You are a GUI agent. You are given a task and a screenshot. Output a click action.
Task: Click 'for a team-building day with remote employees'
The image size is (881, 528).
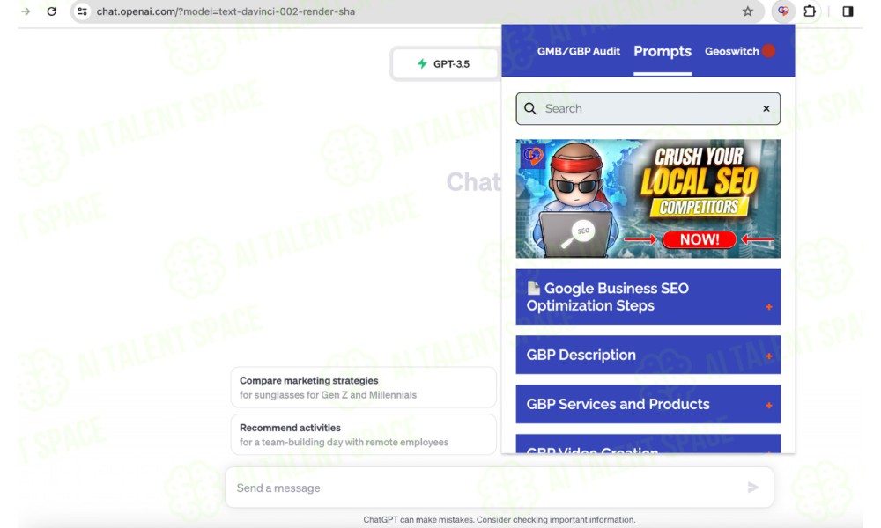pyautogui.click(x=344, y=442)
